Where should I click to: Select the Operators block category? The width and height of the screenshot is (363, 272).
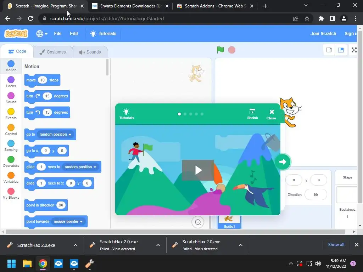[11, 162]
